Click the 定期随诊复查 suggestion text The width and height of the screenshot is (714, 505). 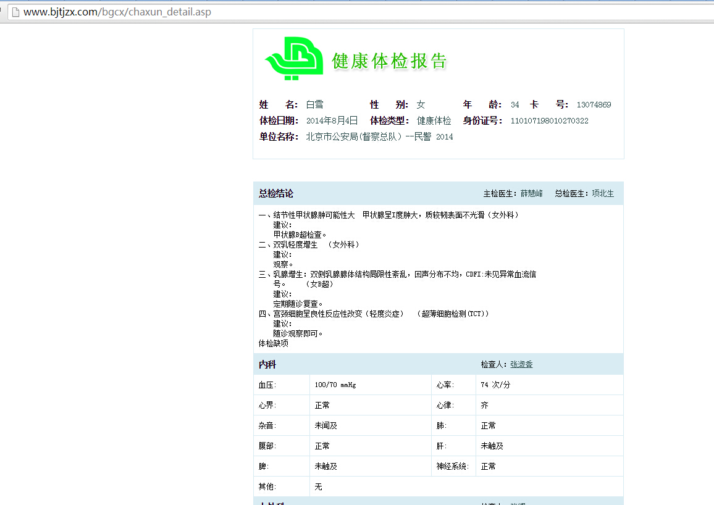click(x=298, y=304)
